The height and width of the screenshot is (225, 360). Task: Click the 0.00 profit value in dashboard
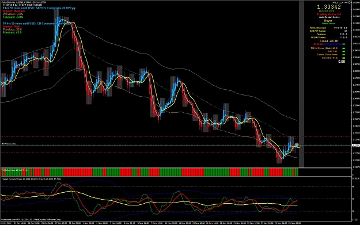(x=342, y=62)
